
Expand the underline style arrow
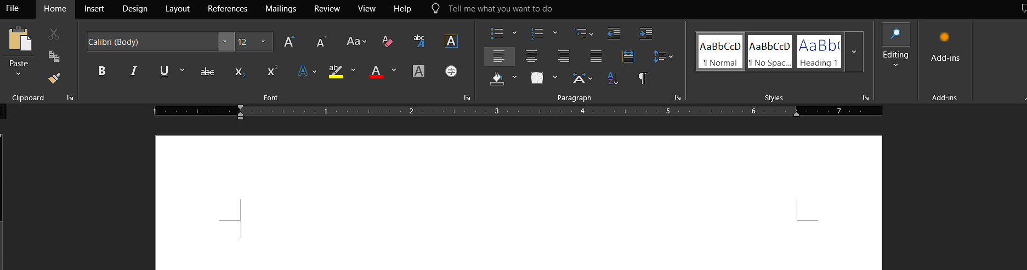[x=182, y=71]
